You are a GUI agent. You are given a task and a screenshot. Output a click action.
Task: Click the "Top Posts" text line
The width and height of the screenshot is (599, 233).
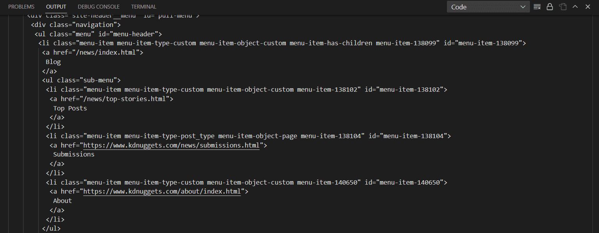tap(70, 108)
